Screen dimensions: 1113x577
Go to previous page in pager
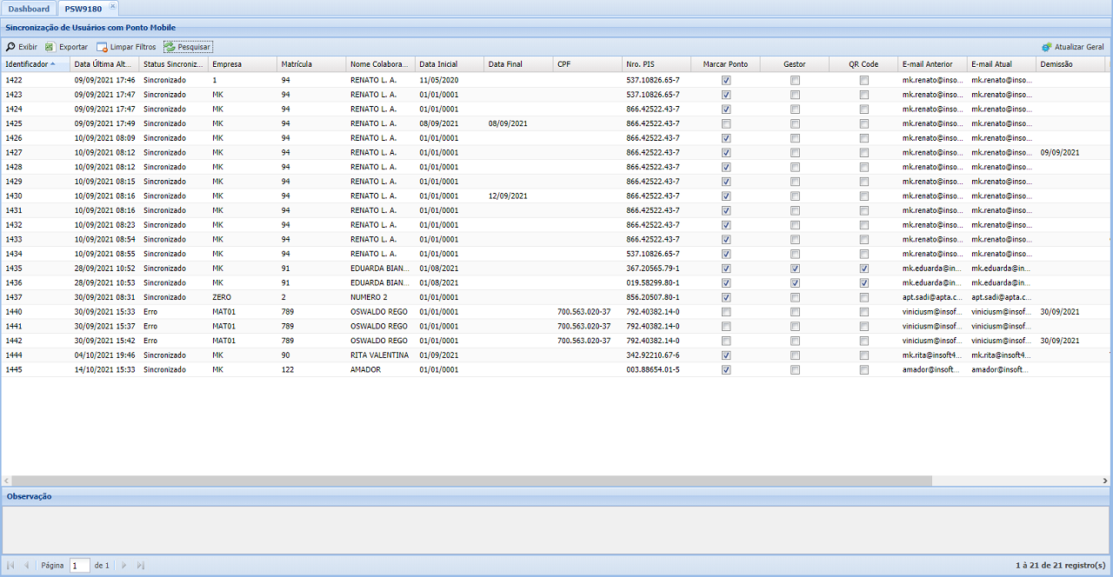26,565
